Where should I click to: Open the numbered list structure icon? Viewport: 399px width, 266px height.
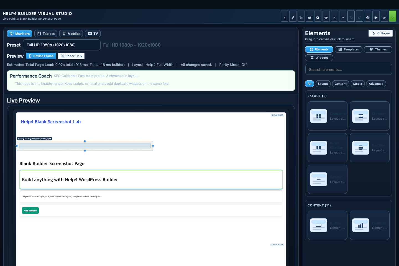(x=301, y=16)
